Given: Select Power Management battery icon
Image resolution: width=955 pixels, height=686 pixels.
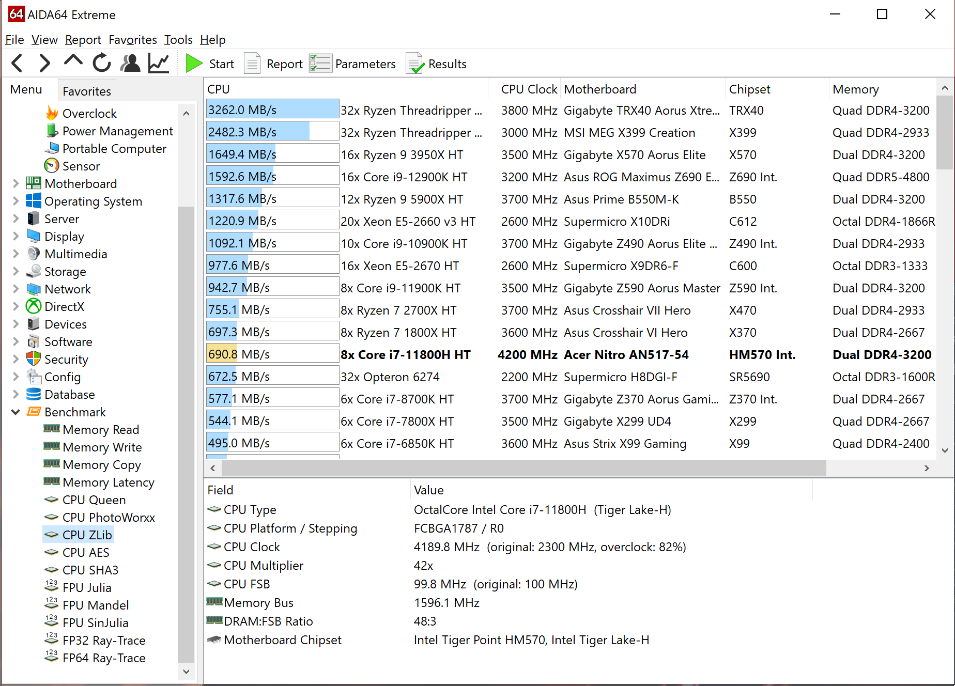Looking at the screenshot, I should tap(52, 130).
